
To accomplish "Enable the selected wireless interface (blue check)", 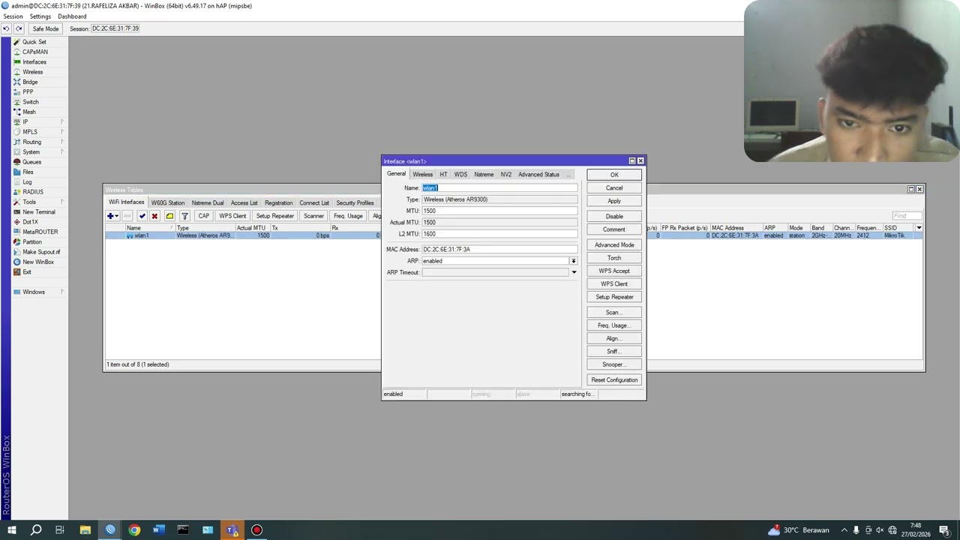I will (142, 216).
